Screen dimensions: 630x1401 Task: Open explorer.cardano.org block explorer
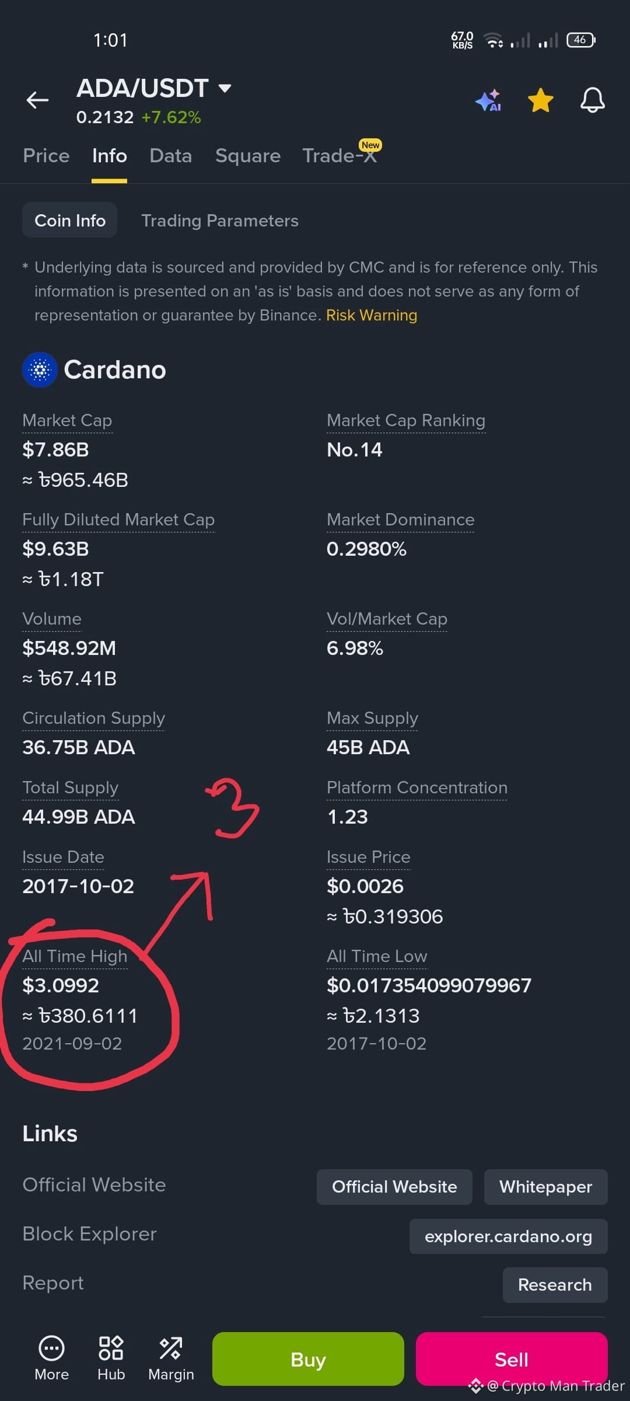click(x=509, y=1236)
